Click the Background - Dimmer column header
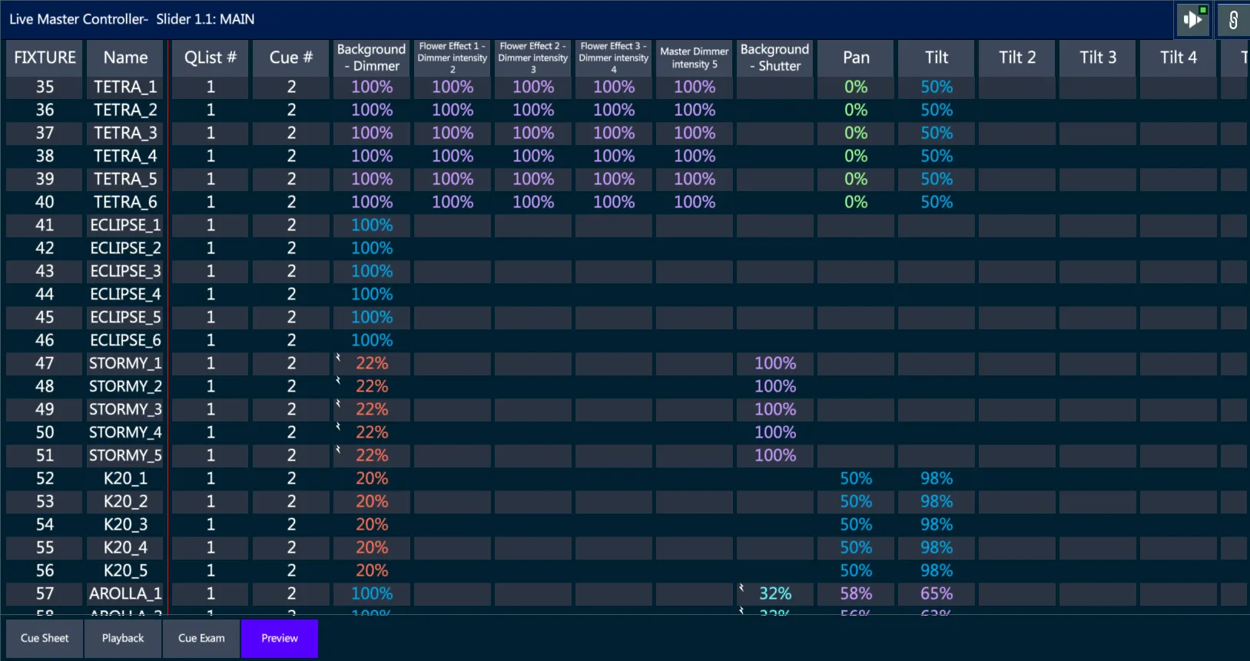Screen dimensions: 1250x661 coord(372,58)
